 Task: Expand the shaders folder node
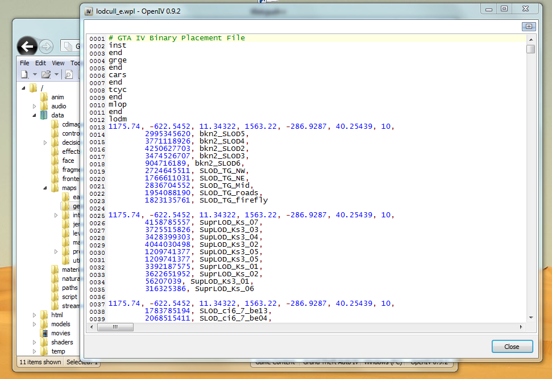point(34,342)
